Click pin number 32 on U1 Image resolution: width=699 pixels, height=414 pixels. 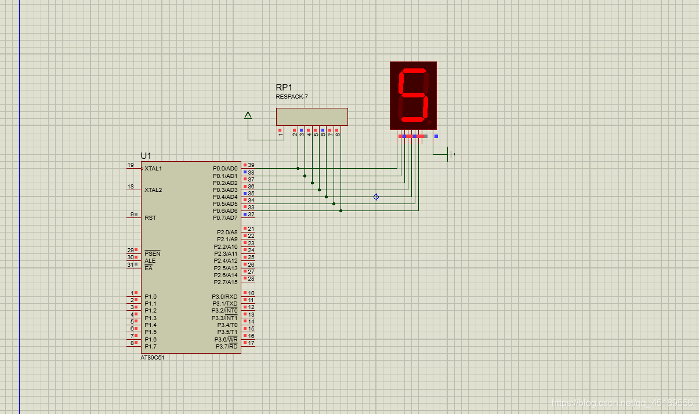(x=251, y=215)
